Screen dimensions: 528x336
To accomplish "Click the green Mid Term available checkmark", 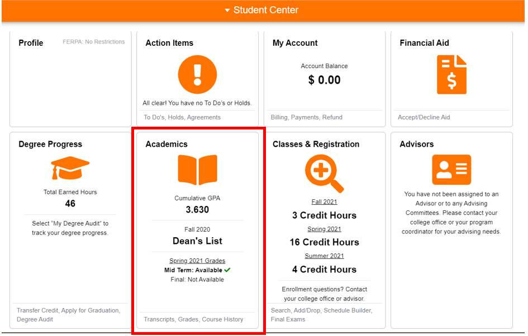I will [x=227, y=270].
